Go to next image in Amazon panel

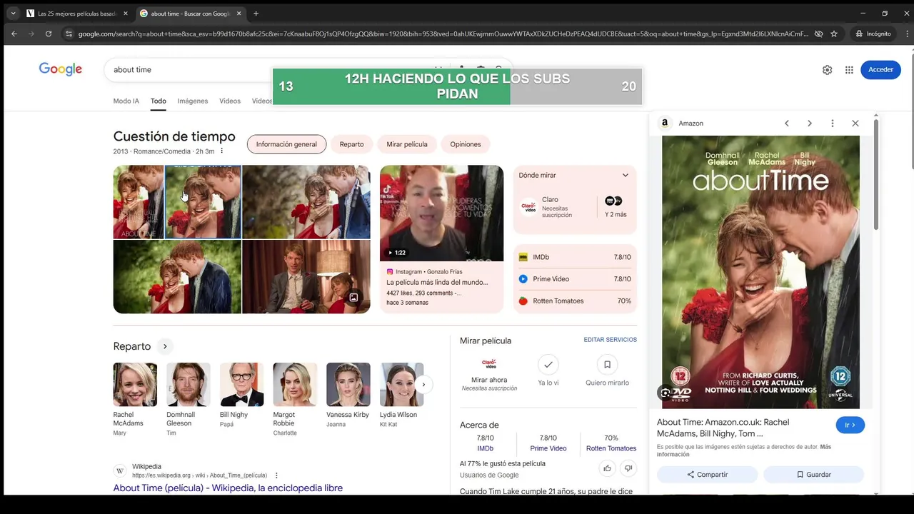click(810, 124)
